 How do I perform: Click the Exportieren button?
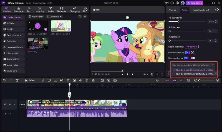click(195, 3)
